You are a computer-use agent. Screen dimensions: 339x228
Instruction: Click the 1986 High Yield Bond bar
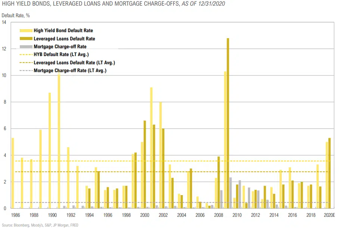click(x=13, y=173)
